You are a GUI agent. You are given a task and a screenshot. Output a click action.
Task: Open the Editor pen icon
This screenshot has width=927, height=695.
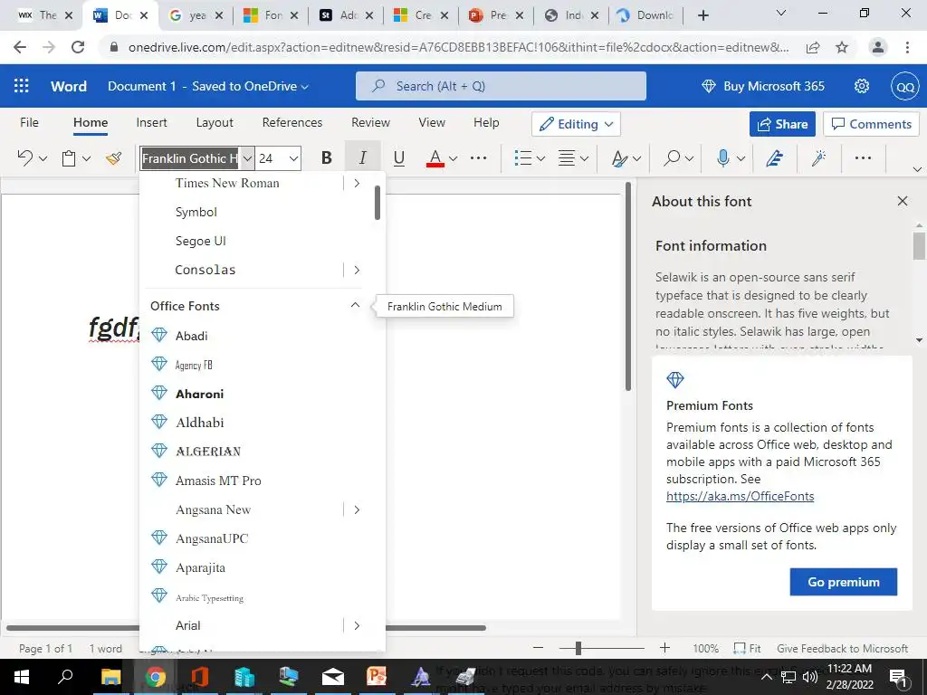[775, 157]
